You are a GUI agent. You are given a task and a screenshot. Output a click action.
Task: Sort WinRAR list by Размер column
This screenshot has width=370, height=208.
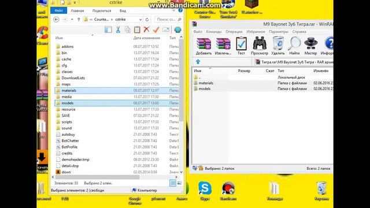point(244,70)
